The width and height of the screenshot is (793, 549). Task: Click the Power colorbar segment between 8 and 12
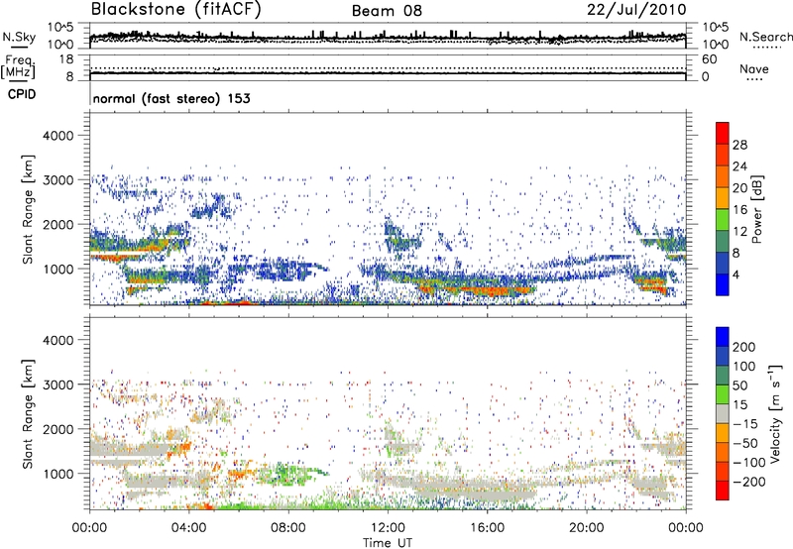pos(723,242)
